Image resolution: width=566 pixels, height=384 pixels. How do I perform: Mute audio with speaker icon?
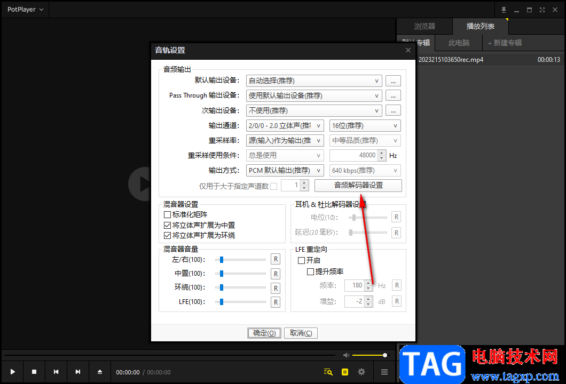[346, 355]
